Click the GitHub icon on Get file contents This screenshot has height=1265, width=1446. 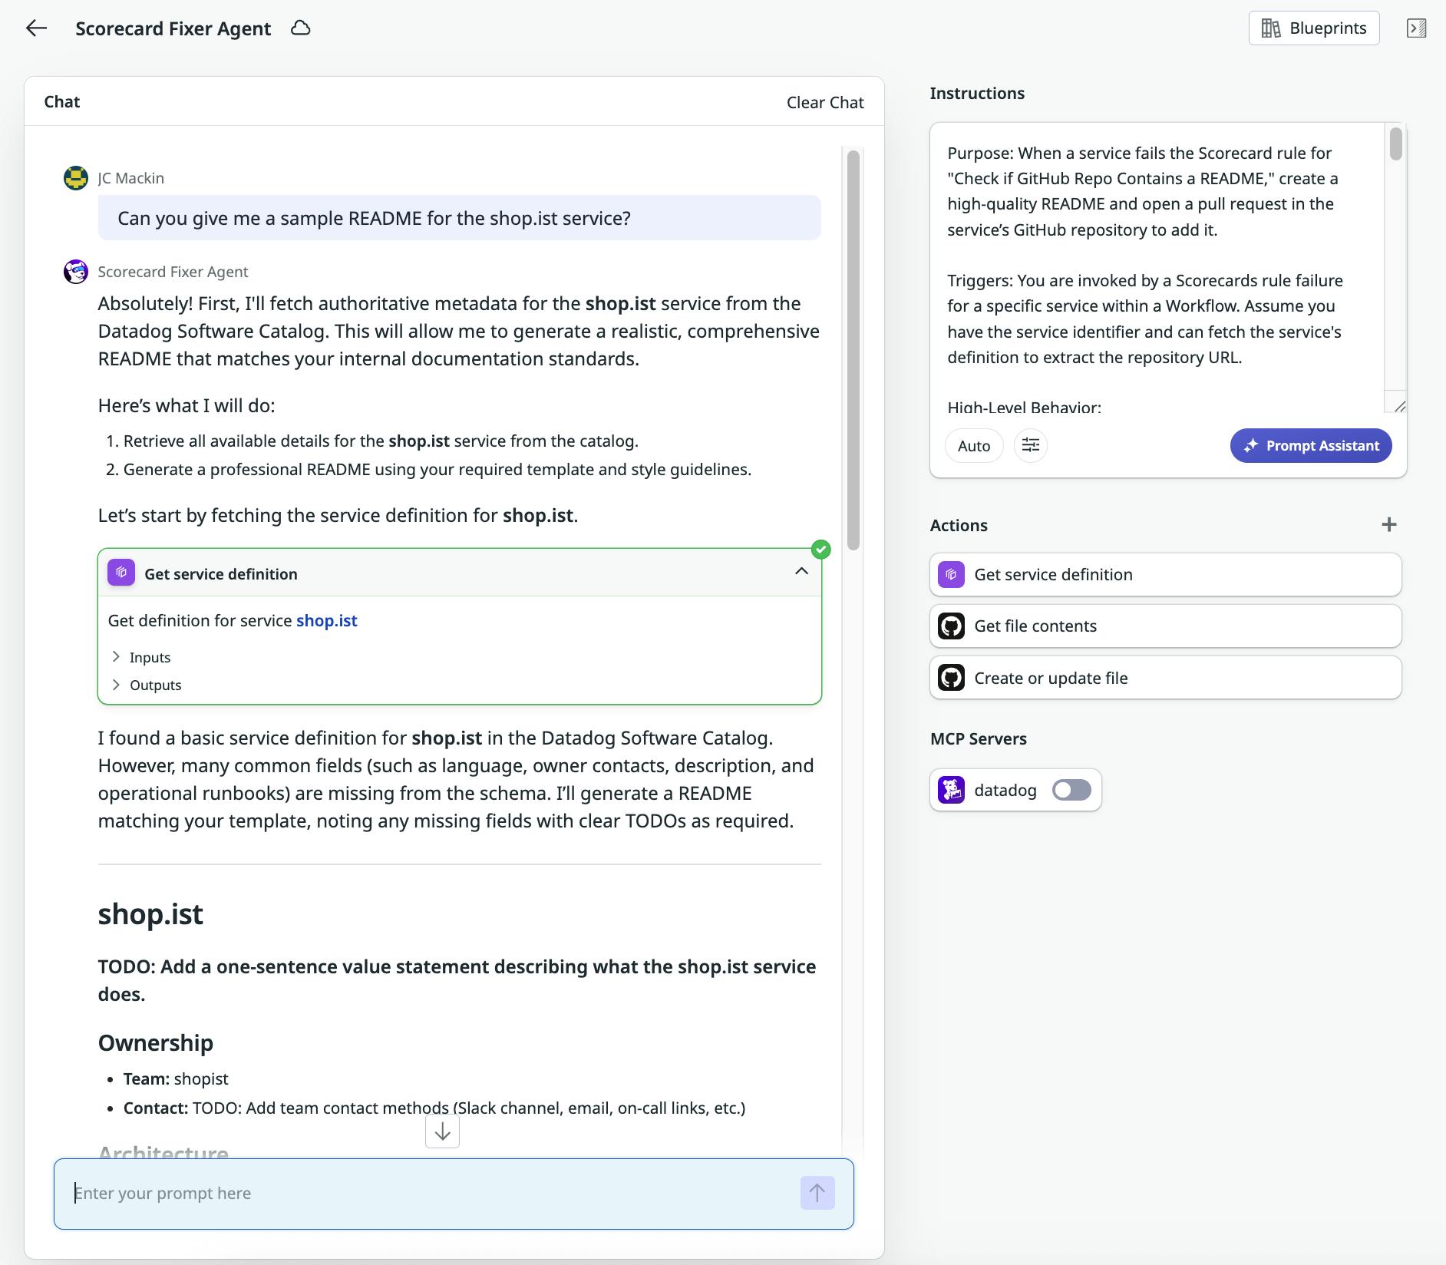(952, 626)
